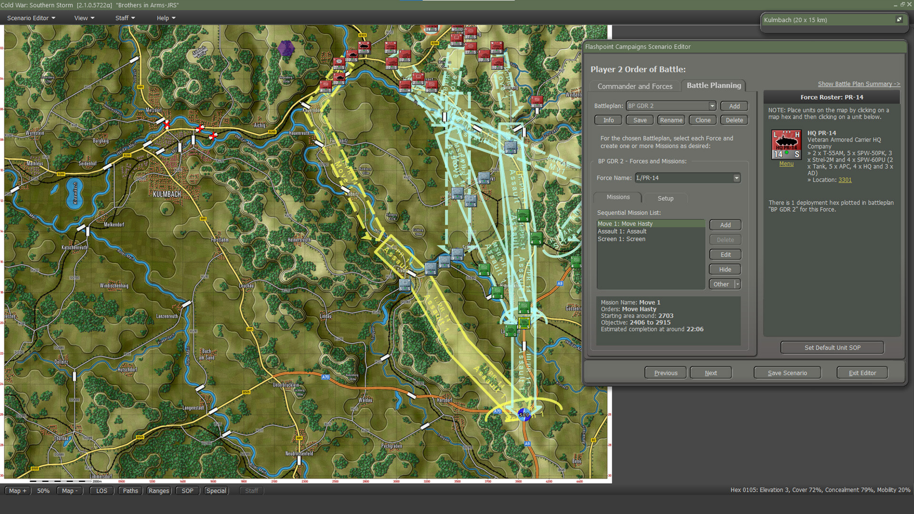
Task: Toggle the Paths overlay
Action: tap(130, 491)
